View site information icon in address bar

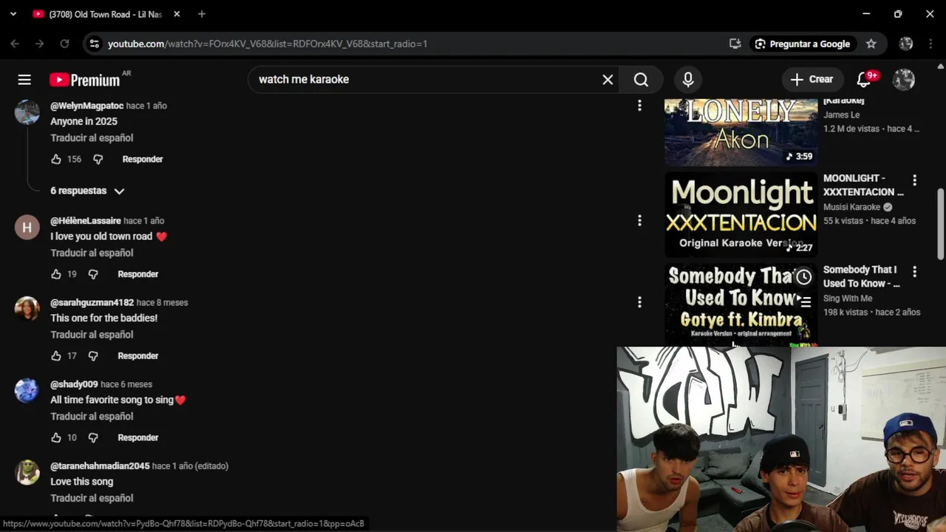[94, 44]
